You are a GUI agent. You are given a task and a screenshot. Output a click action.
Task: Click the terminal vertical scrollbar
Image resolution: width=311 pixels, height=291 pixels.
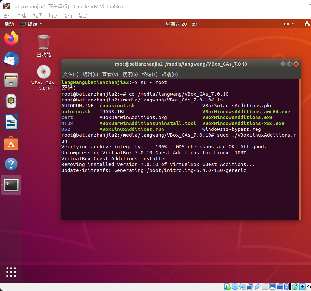click(300, 149)
